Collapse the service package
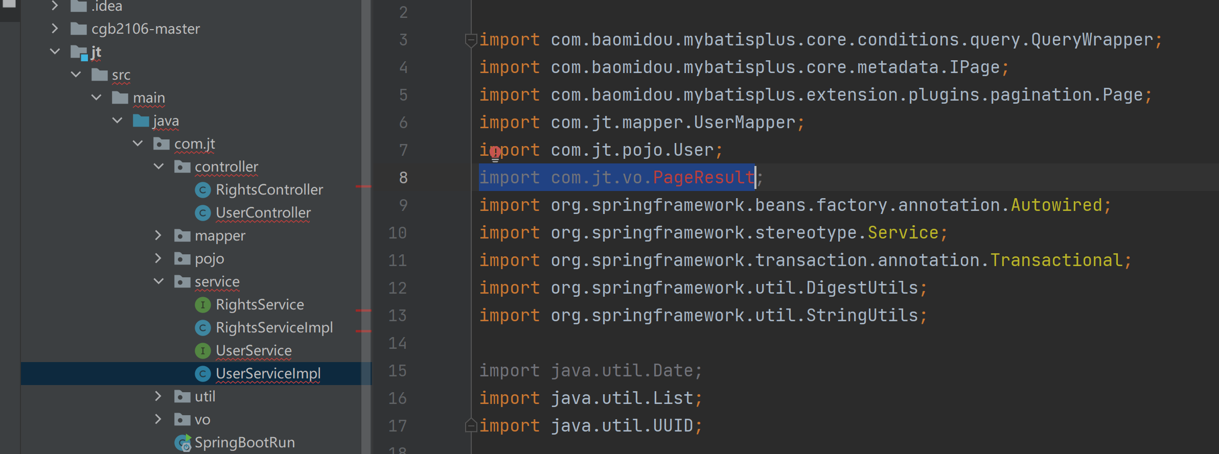Screen dimensions: 1219x454 coord(158,281)
